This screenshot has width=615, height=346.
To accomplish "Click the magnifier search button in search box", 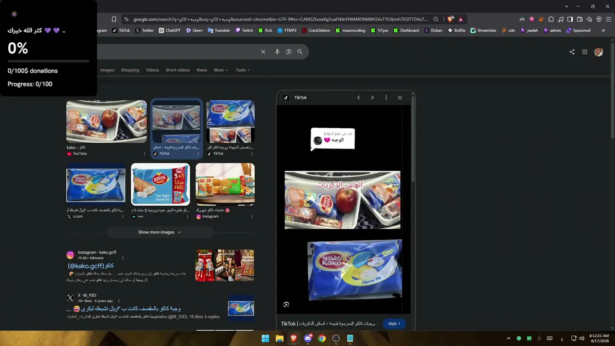I will [x=300, y=52].
